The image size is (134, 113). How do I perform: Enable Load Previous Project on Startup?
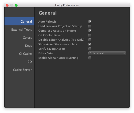click(90, 26)
